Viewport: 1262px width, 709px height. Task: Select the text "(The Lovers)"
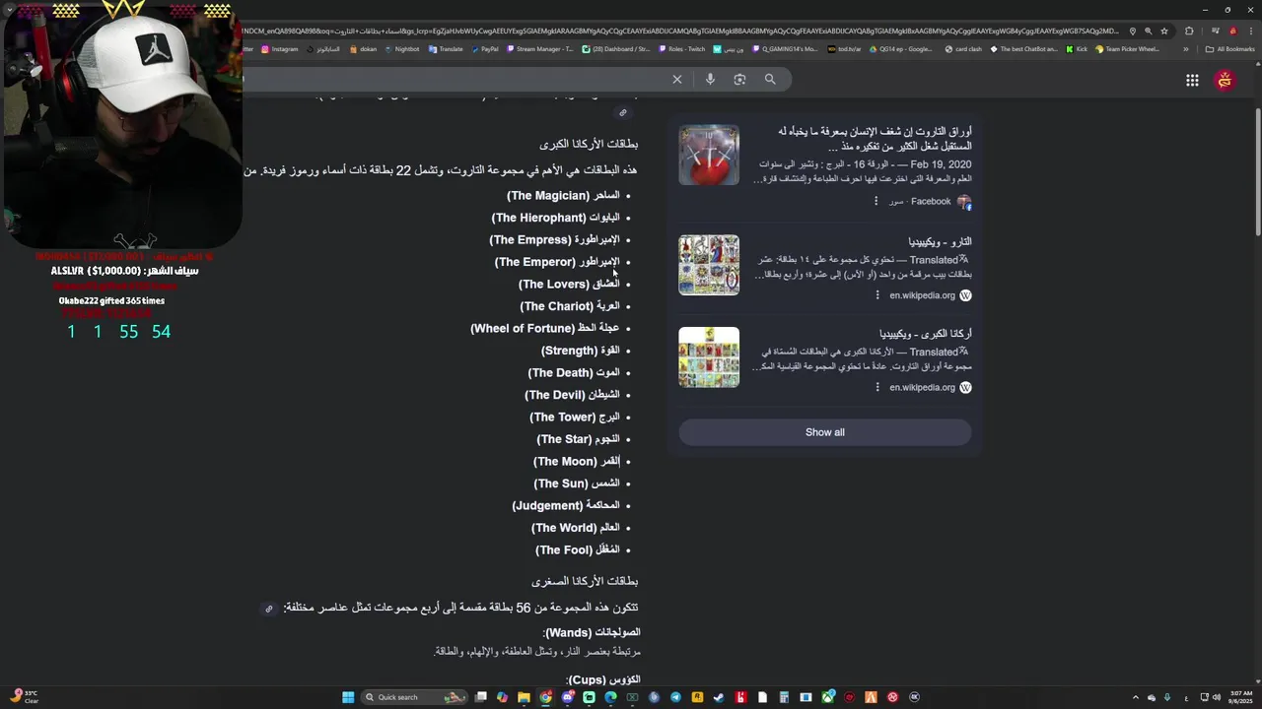click(x=554, y=285)
